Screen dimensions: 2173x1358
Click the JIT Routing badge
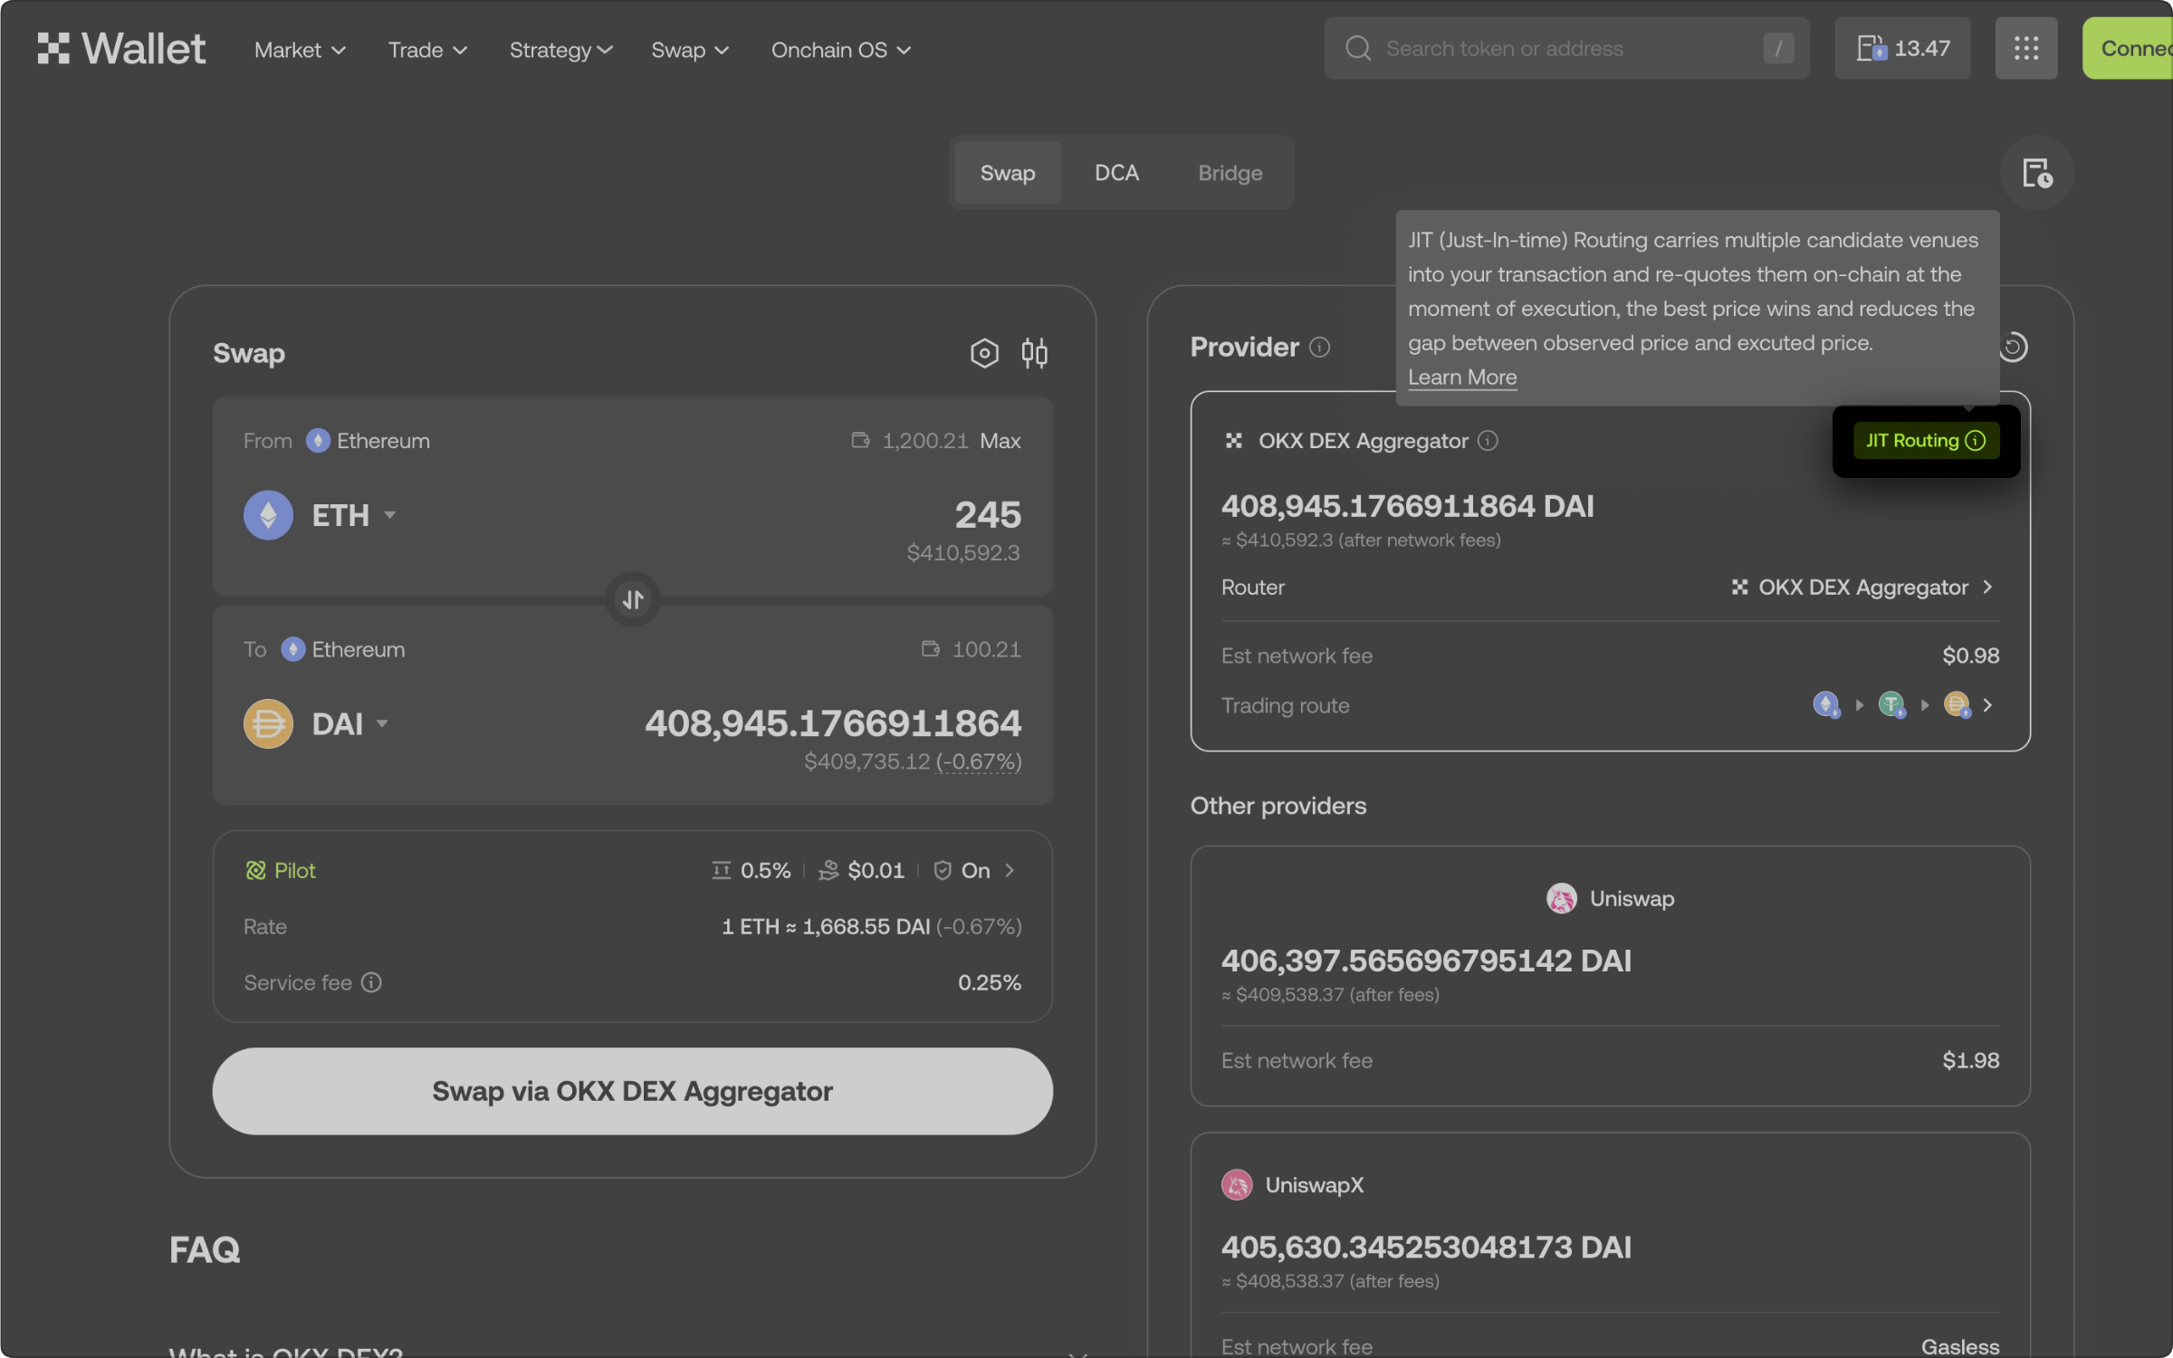tap(1926, 441)
